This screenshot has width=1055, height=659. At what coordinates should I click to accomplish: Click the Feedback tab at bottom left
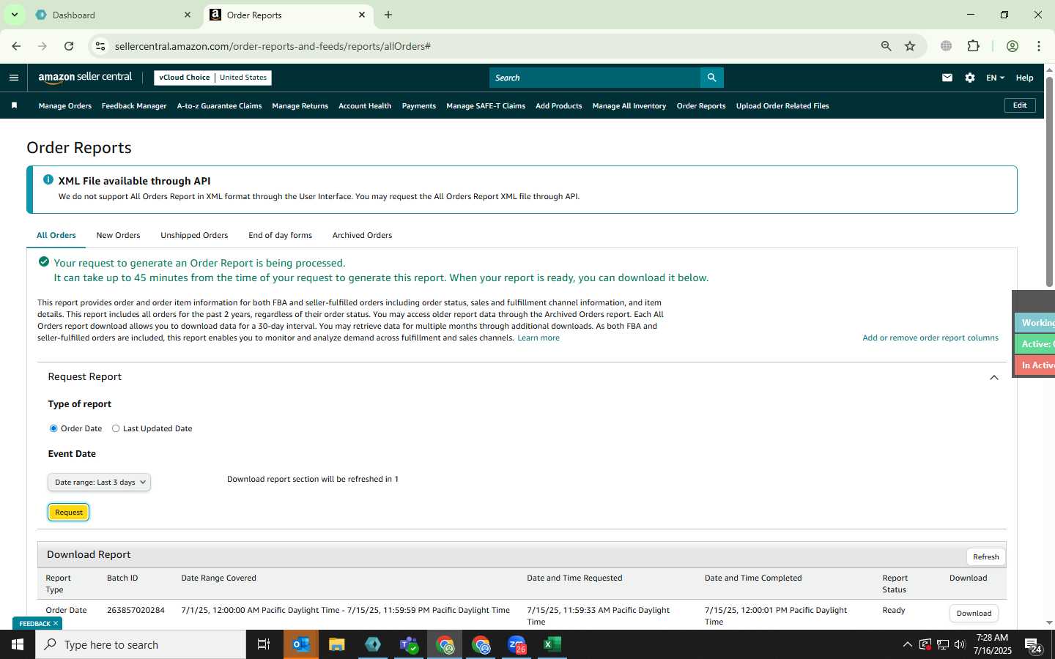click(x=38, y=624)
